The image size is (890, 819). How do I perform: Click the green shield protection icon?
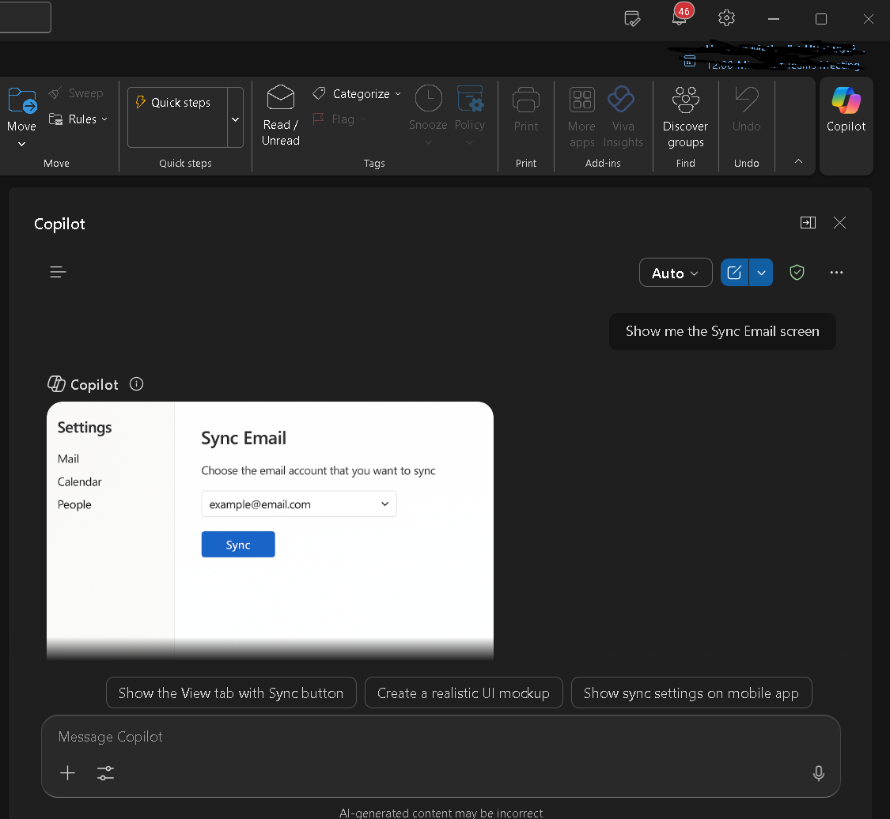(797, 273)
